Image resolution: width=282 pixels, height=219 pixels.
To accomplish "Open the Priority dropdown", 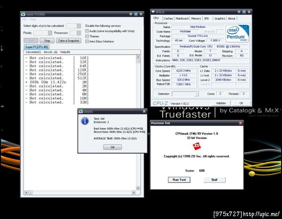I will tap(50, 33).
